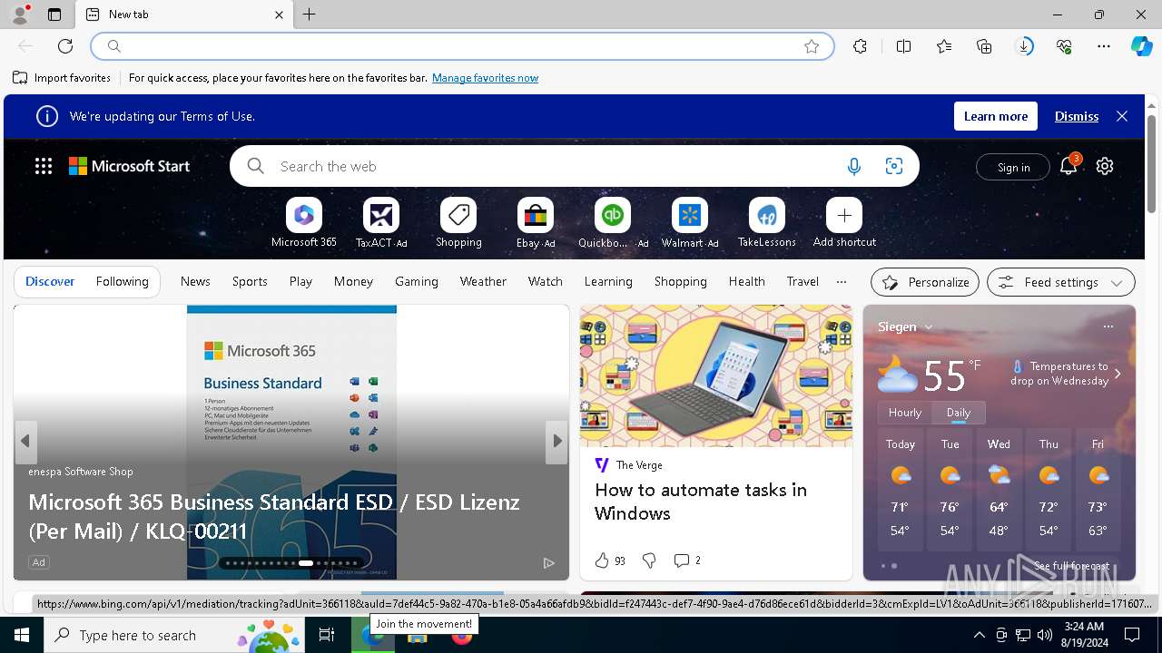Expand the Feed settings dropdown
The width and height of the screenshot is (1162, 653).
coord(1060,282)
